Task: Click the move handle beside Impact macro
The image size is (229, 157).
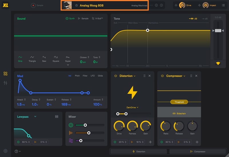Action: coord(199,5)
